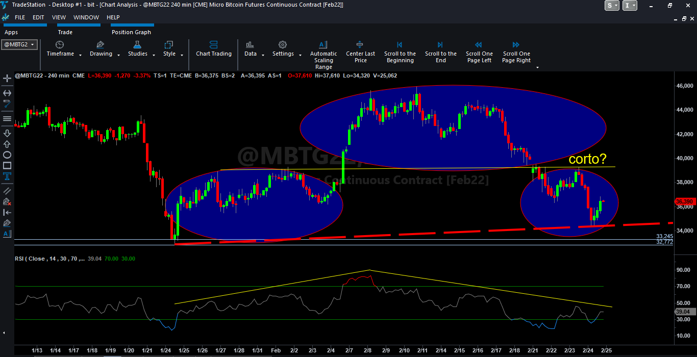697x357 pixels.
Task: Click the 46,000 price axis label
Action: [x=685, y=86]
